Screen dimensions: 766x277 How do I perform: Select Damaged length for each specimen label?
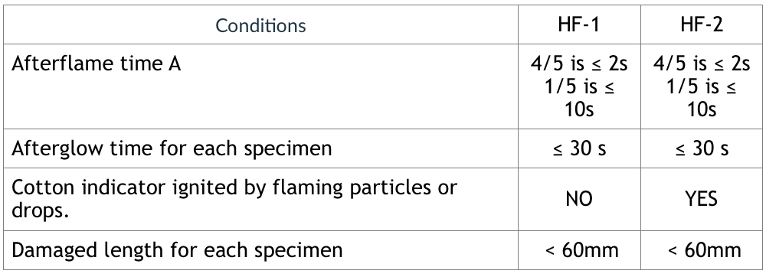177,250
